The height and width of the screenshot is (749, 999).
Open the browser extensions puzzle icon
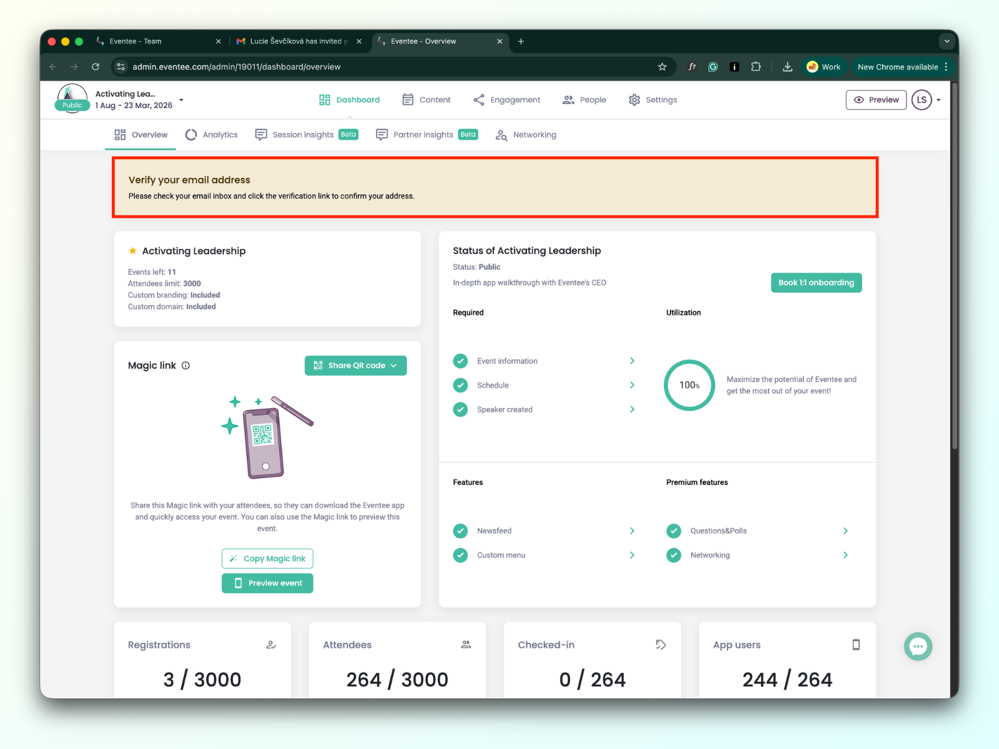click(755, 67)
